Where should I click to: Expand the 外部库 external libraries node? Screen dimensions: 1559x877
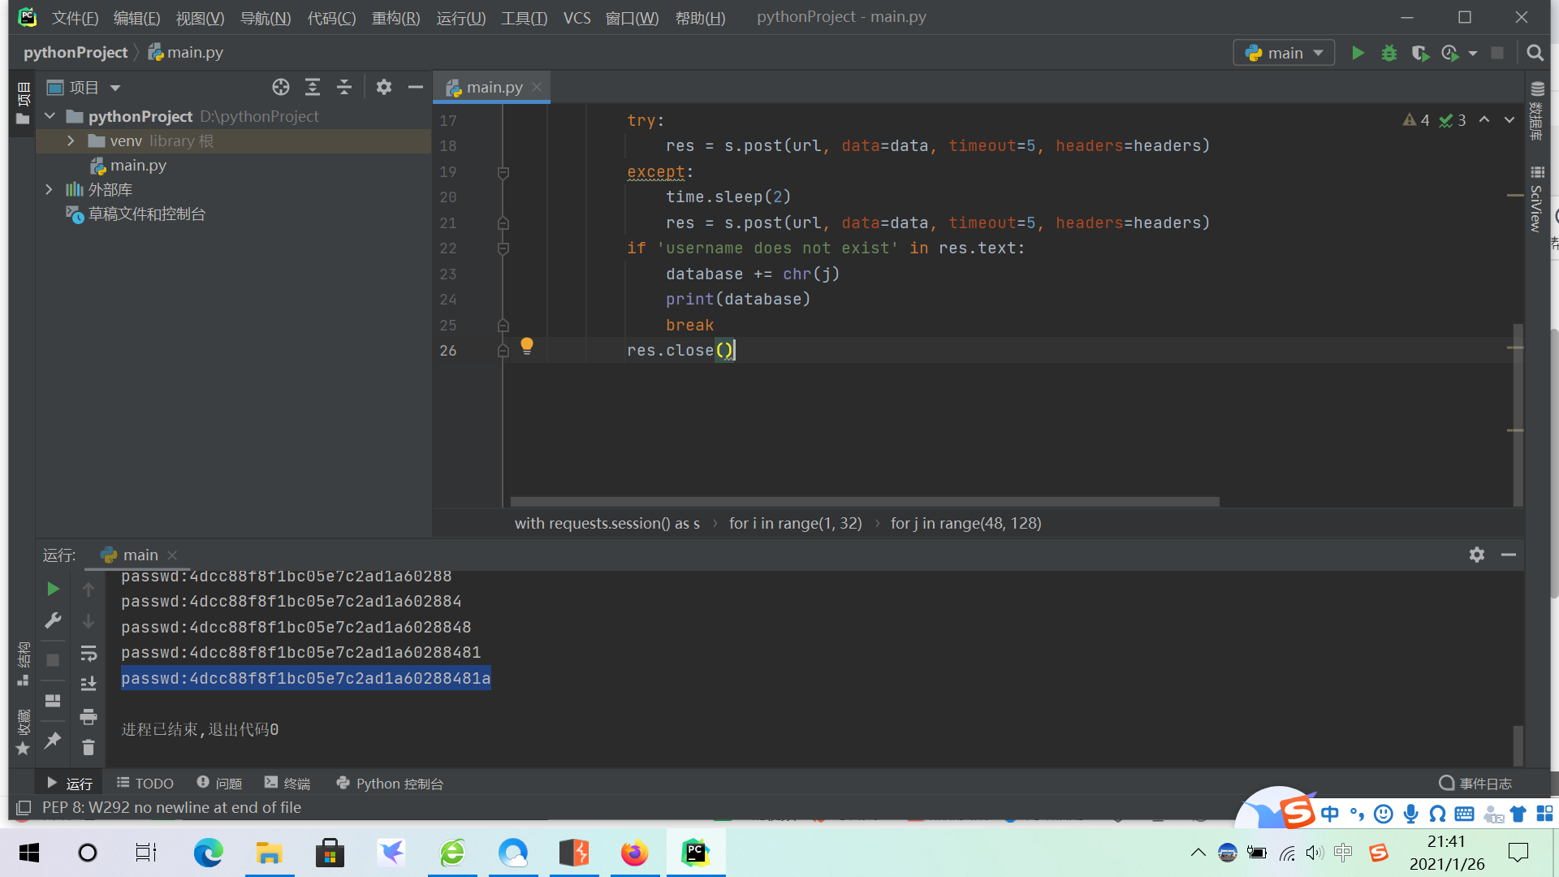coord(49,189)
